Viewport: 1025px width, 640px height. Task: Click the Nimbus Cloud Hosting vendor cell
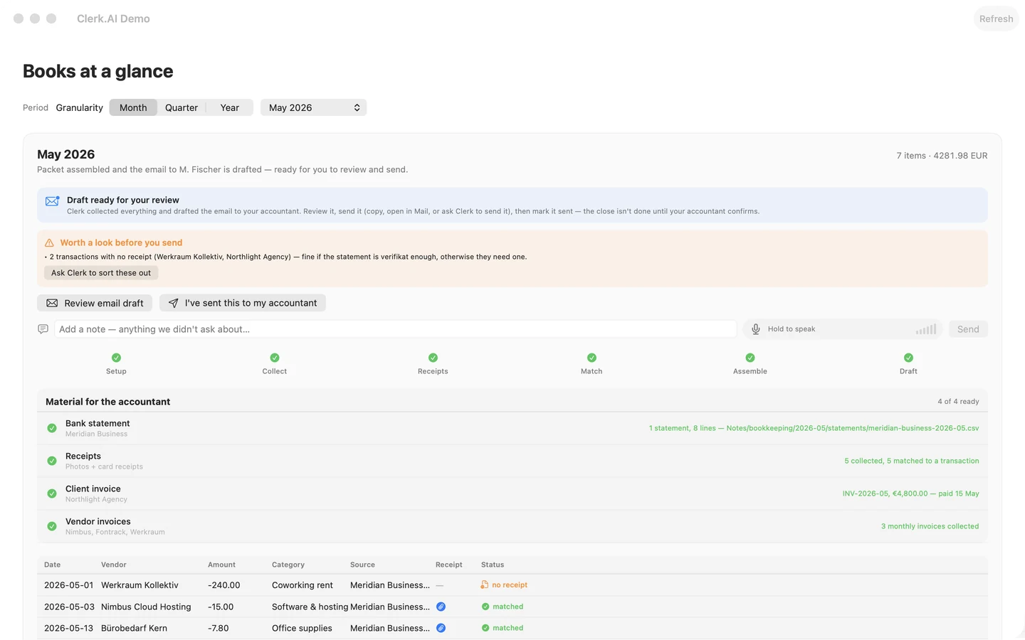click(x=146, y=607)
